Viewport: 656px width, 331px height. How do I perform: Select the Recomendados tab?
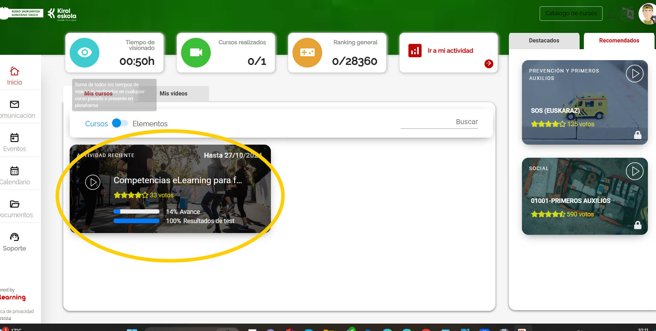click(x=619, y=41)
